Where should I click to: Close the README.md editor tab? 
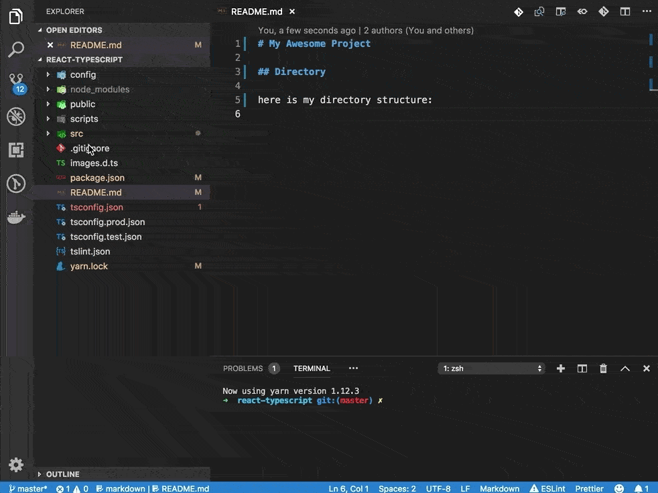tap(292, 12)
